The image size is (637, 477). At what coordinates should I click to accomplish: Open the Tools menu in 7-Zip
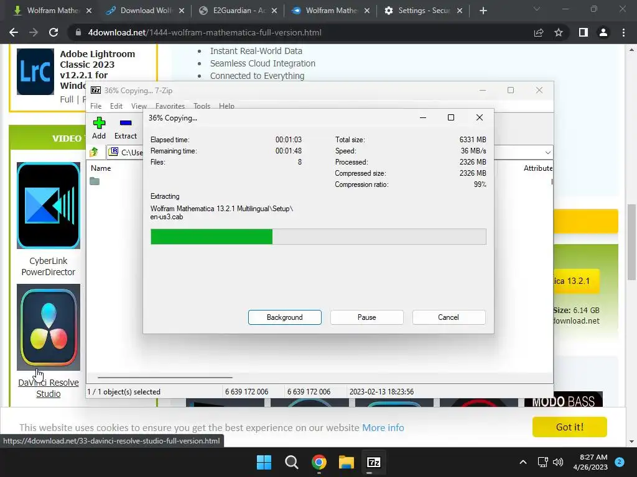[x=202, y=106]
